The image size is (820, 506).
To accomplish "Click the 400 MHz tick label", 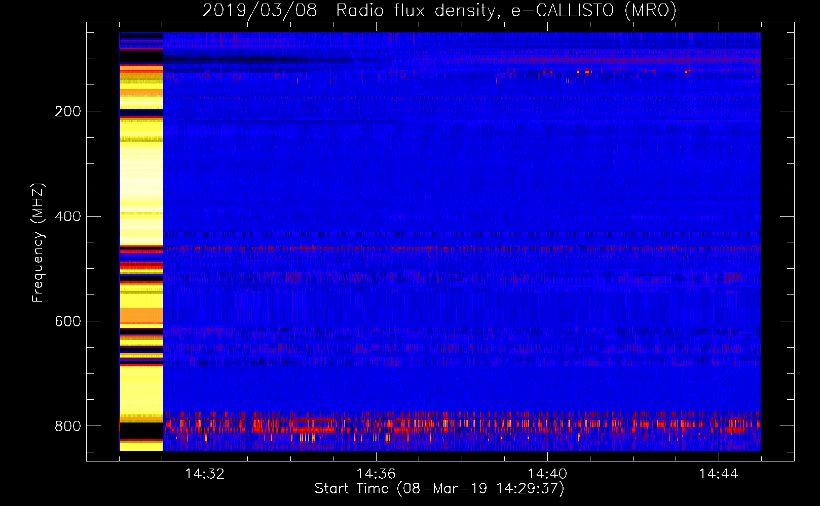I will click(68, 217).
